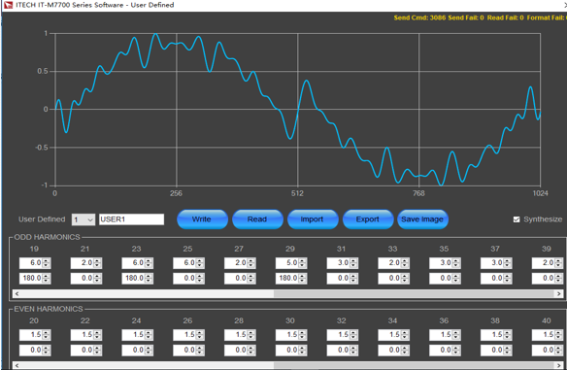Viewport: 567px width, 370px height.
Task: Click the spinner on harmonic 35 amplitude
Action: click(456, 263)
